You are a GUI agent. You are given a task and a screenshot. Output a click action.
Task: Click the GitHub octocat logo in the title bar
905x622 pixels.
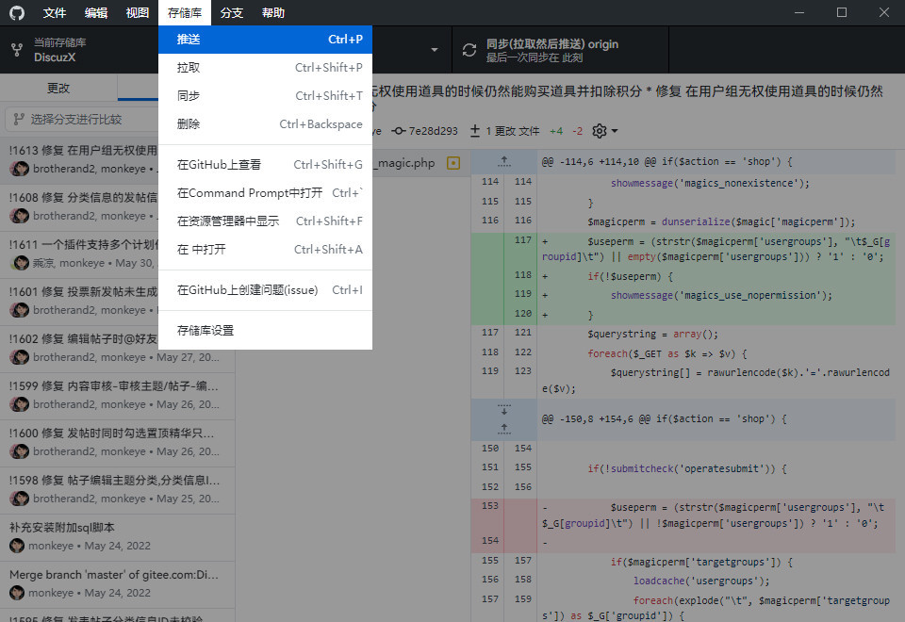[16, 12]
